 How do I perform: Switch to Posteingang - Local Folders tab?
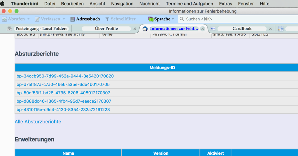click(x=41, y=29)
